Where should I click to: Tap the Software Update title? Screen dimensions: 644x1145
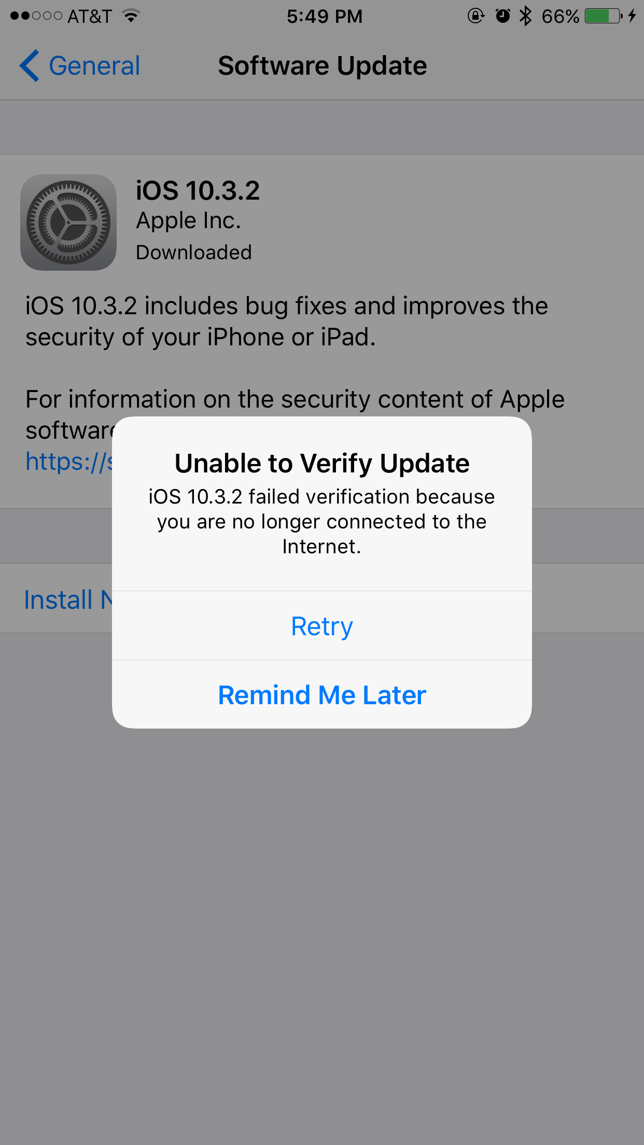pyautogui.click(x=322, y=66)
